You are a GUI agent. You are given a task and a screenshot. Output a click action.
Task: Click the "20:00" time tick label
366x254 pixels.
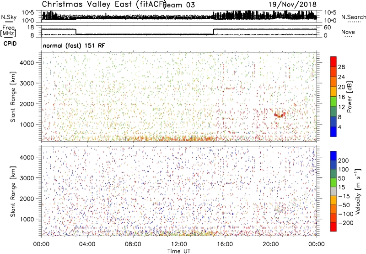[x=270, y=244]
